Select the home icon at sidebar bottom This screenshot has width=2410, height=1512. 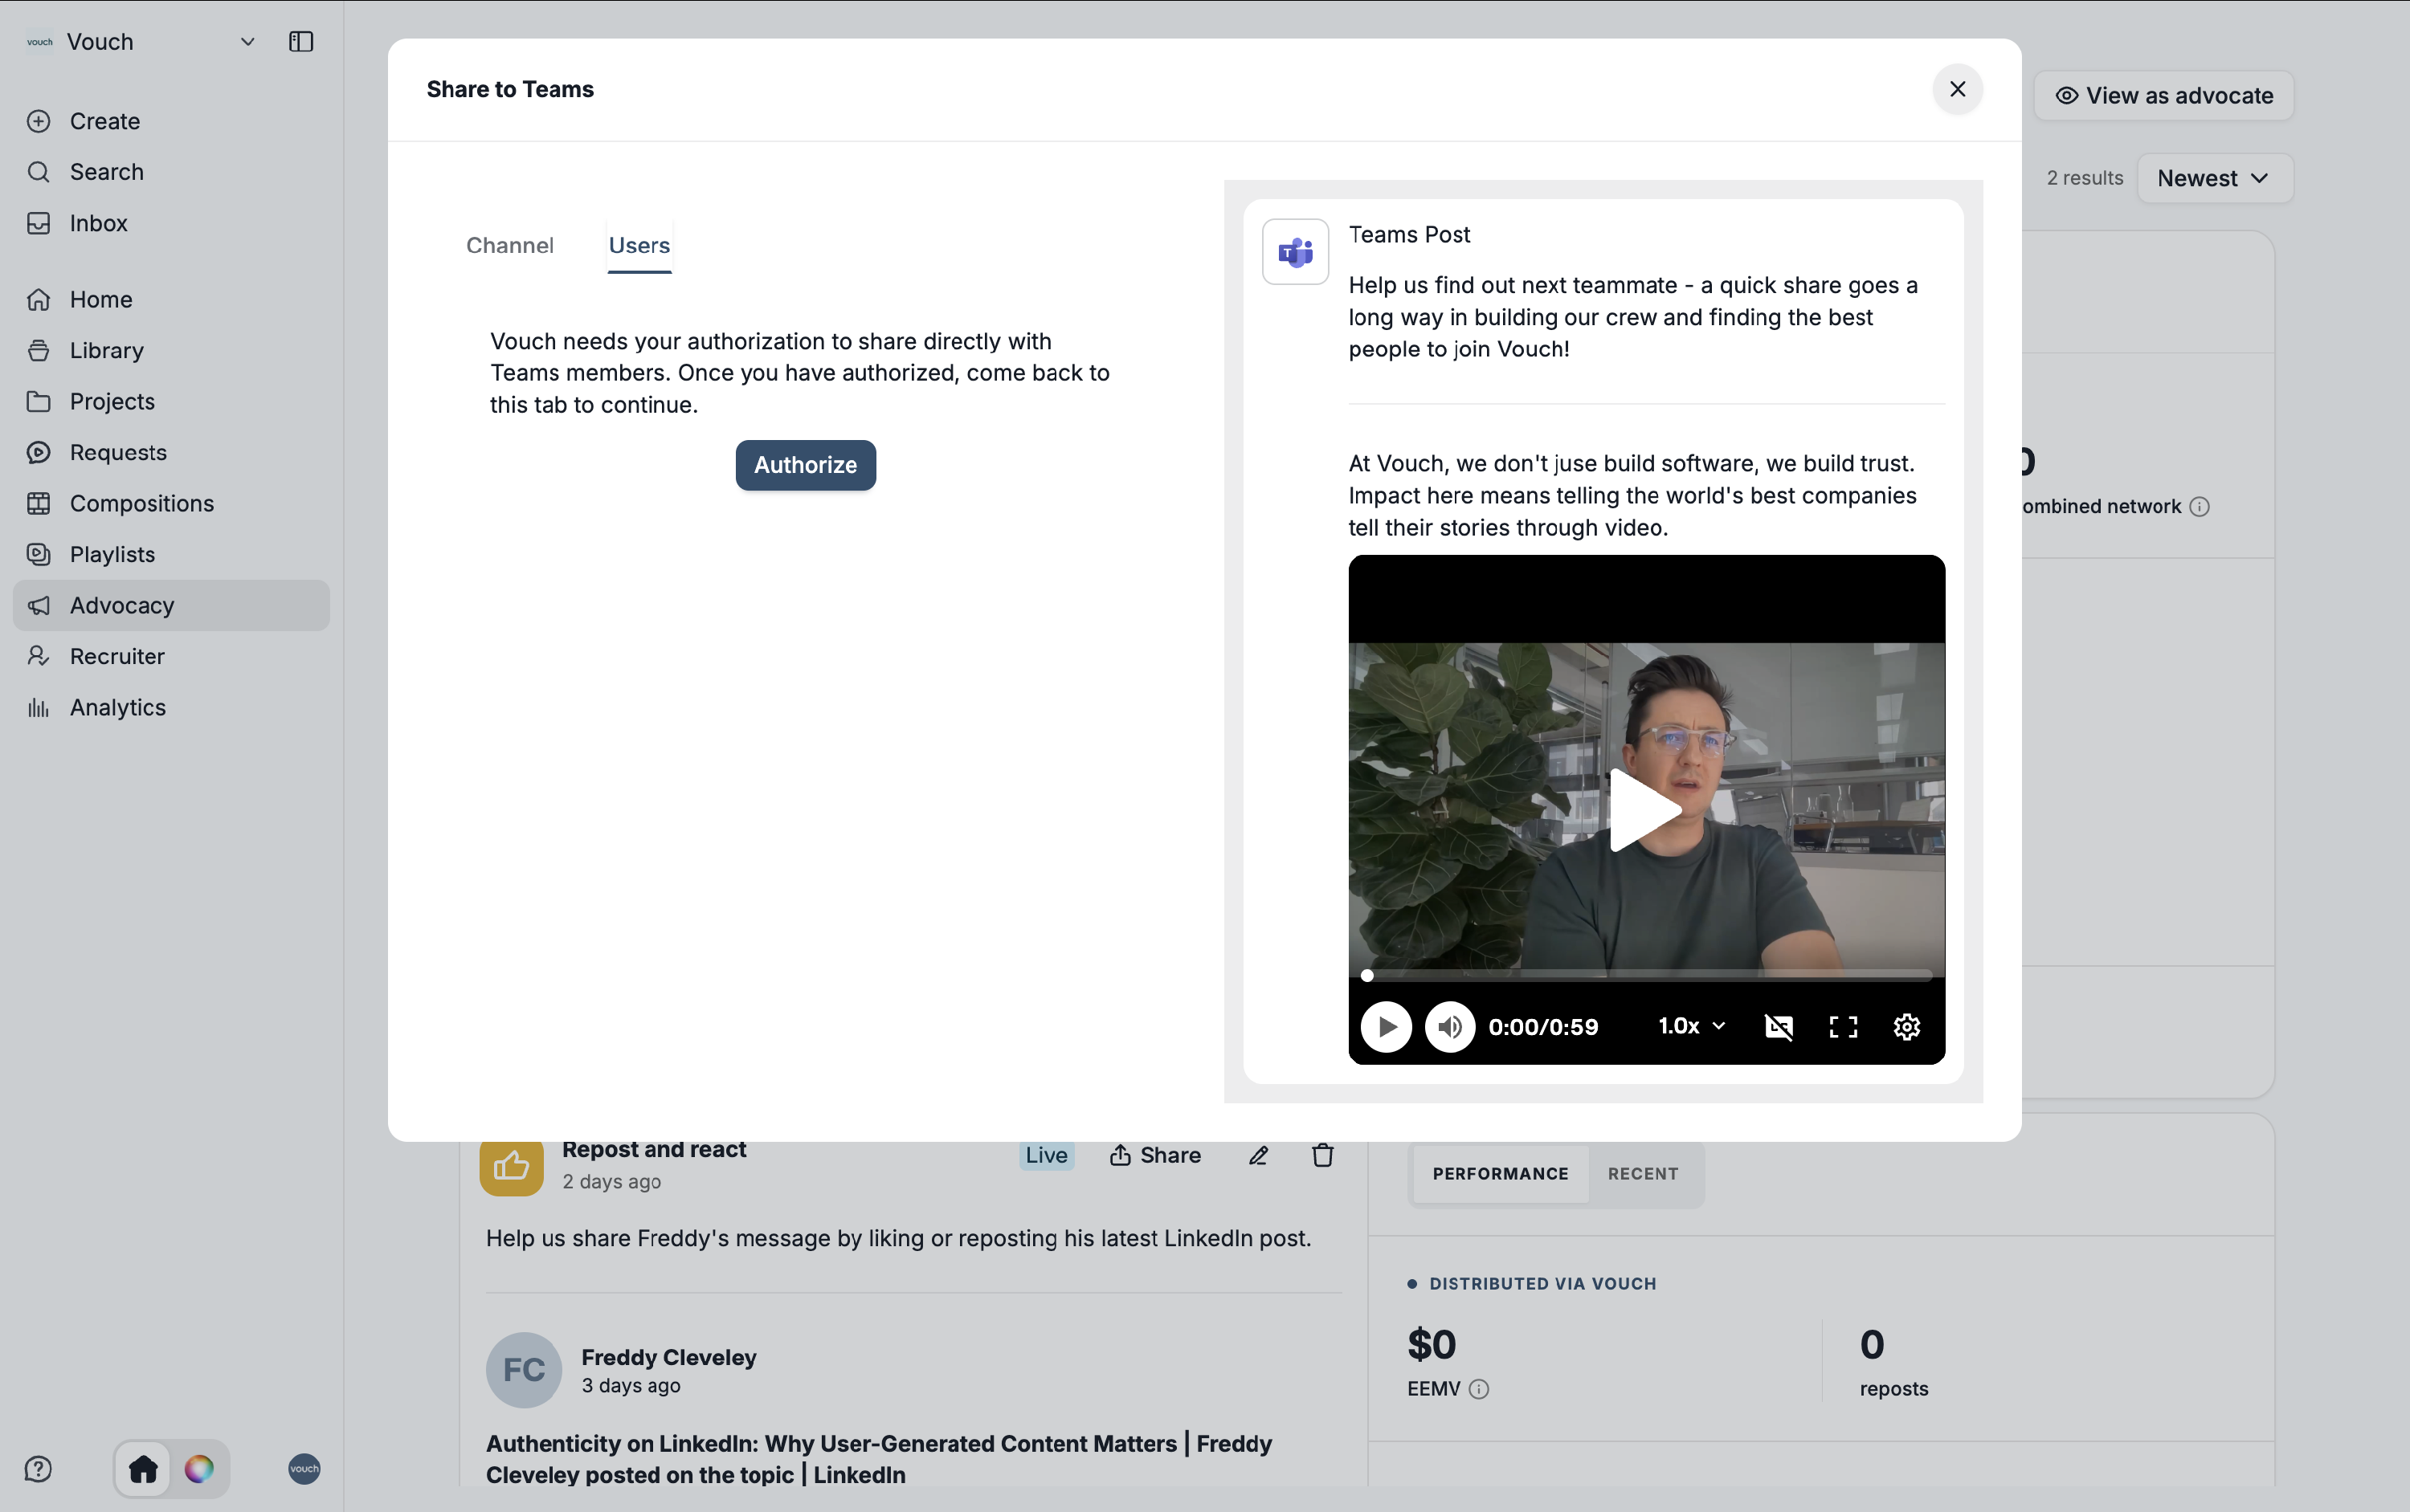tap(143, 1469)
